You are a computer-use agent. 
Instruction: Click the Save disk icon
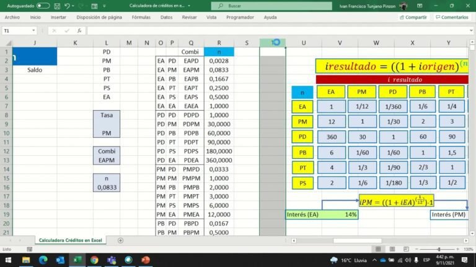click(57, 6)
